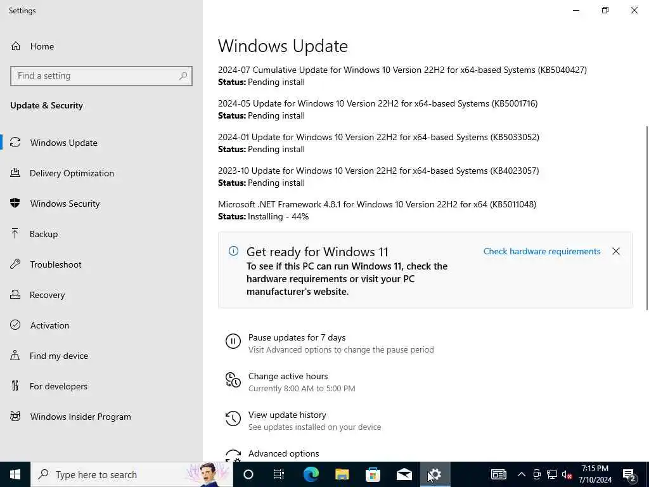Open notification Action Center icon

(629, 474)
